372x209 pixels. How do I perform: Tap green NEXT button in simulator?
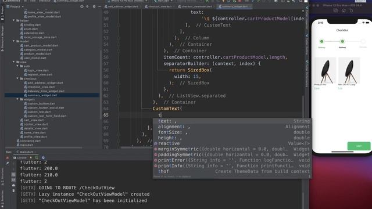[359, 146]
